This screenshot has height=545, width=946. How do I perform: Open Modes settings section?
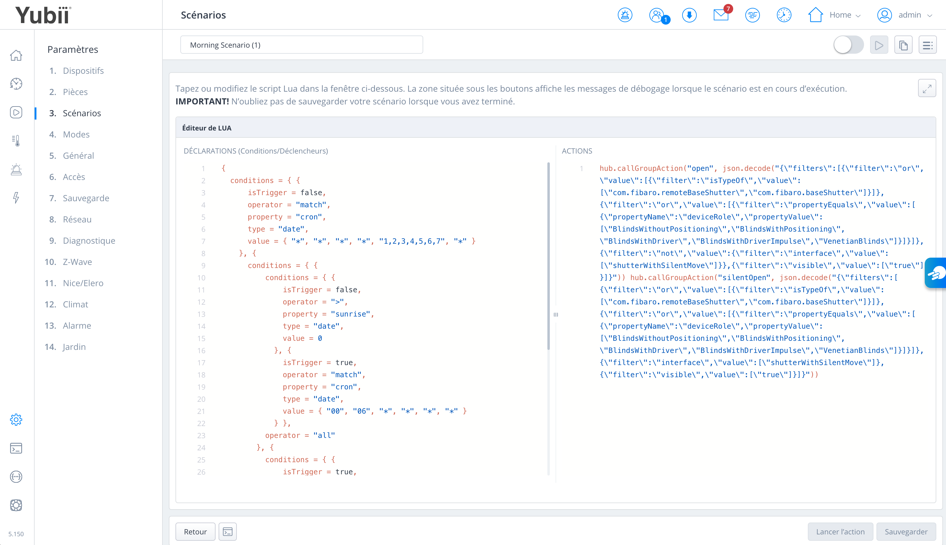pos(76,134)
